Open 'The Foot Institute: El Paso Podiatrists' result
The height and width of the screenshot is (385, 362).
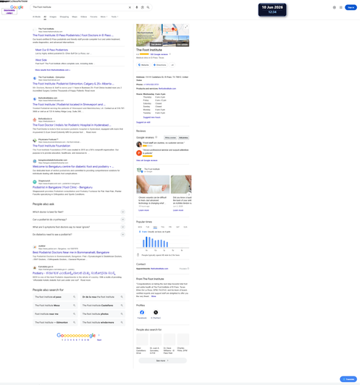tap(73, 35)
